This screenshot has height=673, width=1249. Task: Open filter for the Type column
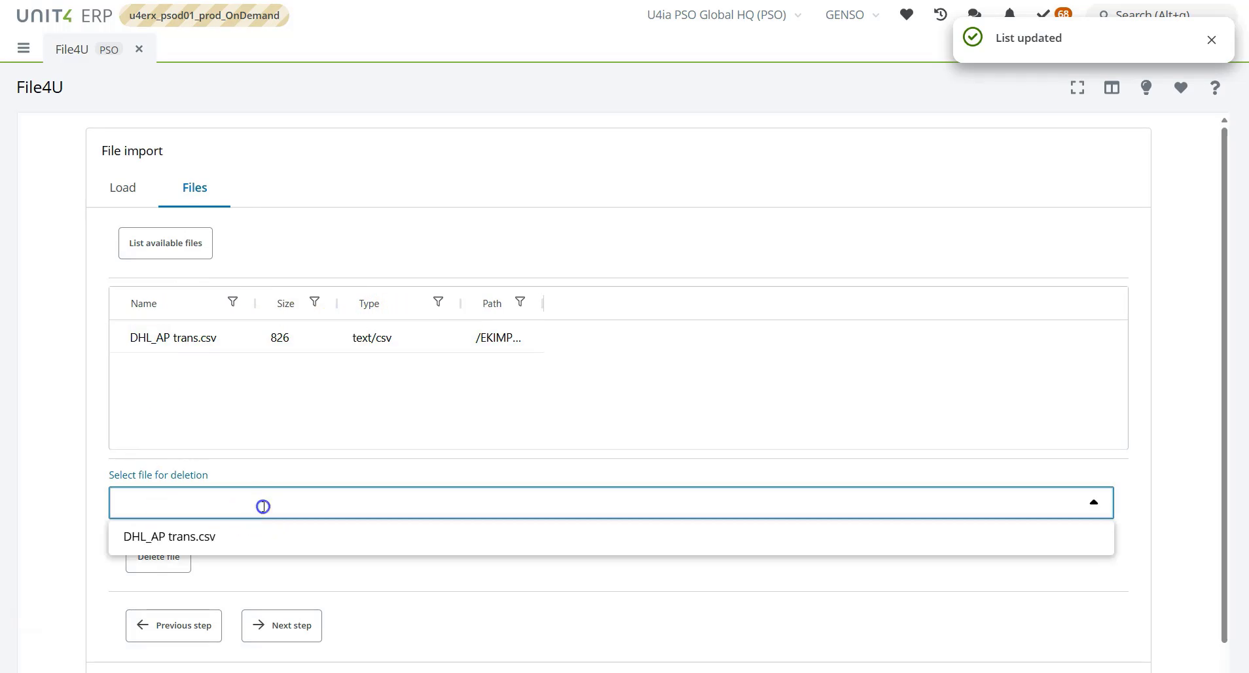[x=437, y=302]
